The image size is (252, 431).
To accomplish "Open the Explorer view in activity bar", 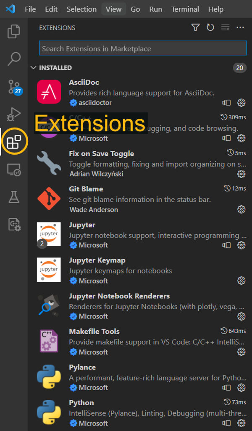I will 14,31.
